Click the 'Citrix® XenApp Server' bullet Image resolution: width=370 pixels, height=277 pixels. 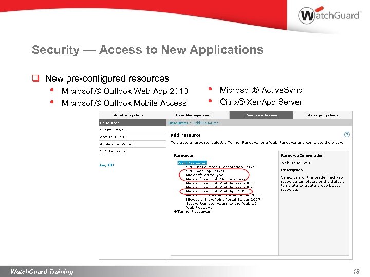(261, 102)
